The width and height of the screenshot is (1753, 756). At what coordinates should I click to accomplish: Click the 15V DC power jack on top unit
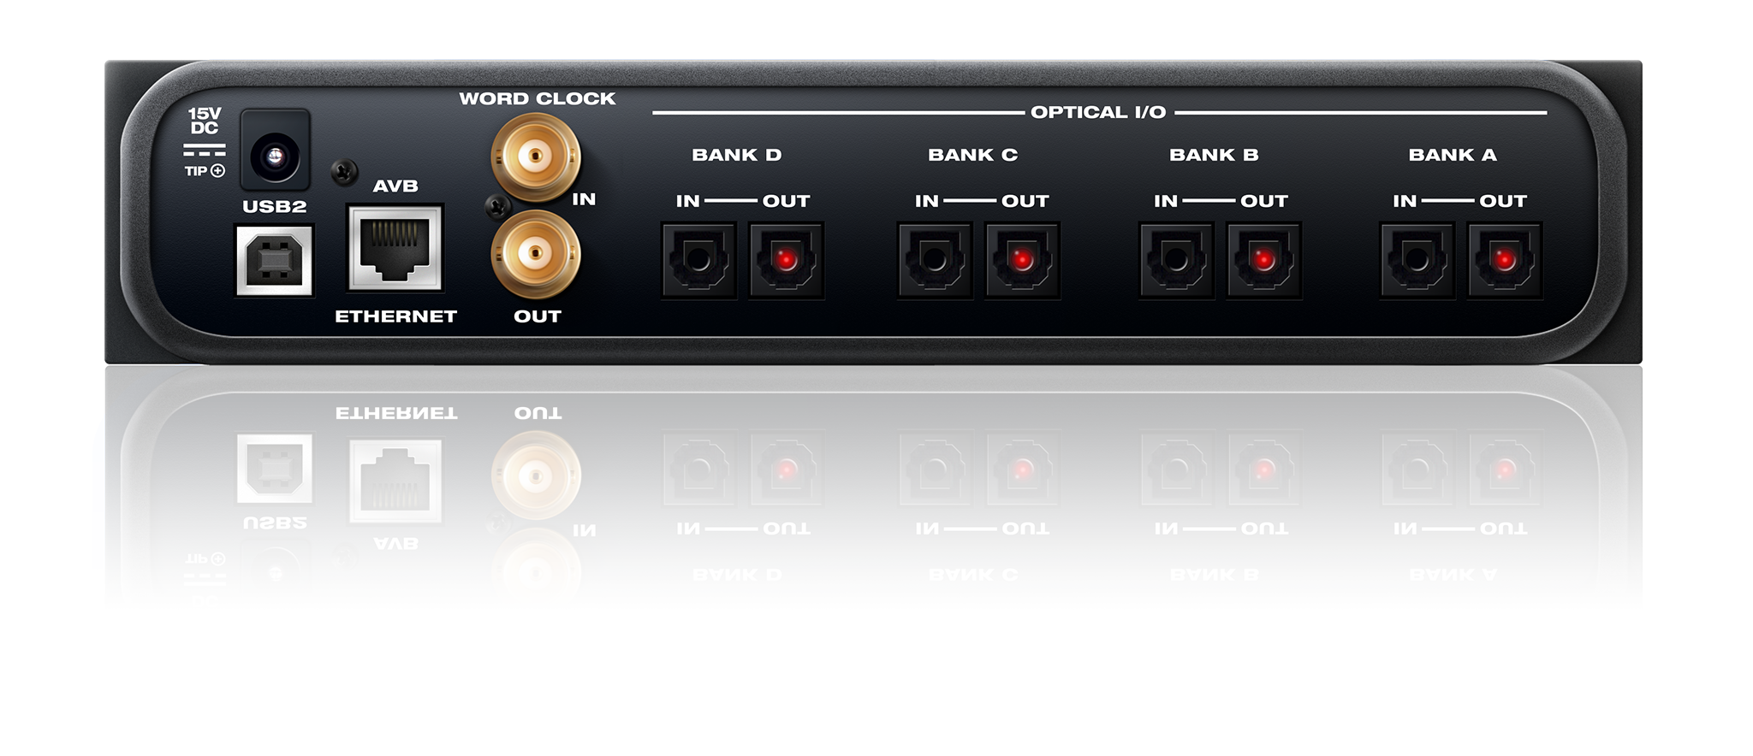(x=275, y=156)
